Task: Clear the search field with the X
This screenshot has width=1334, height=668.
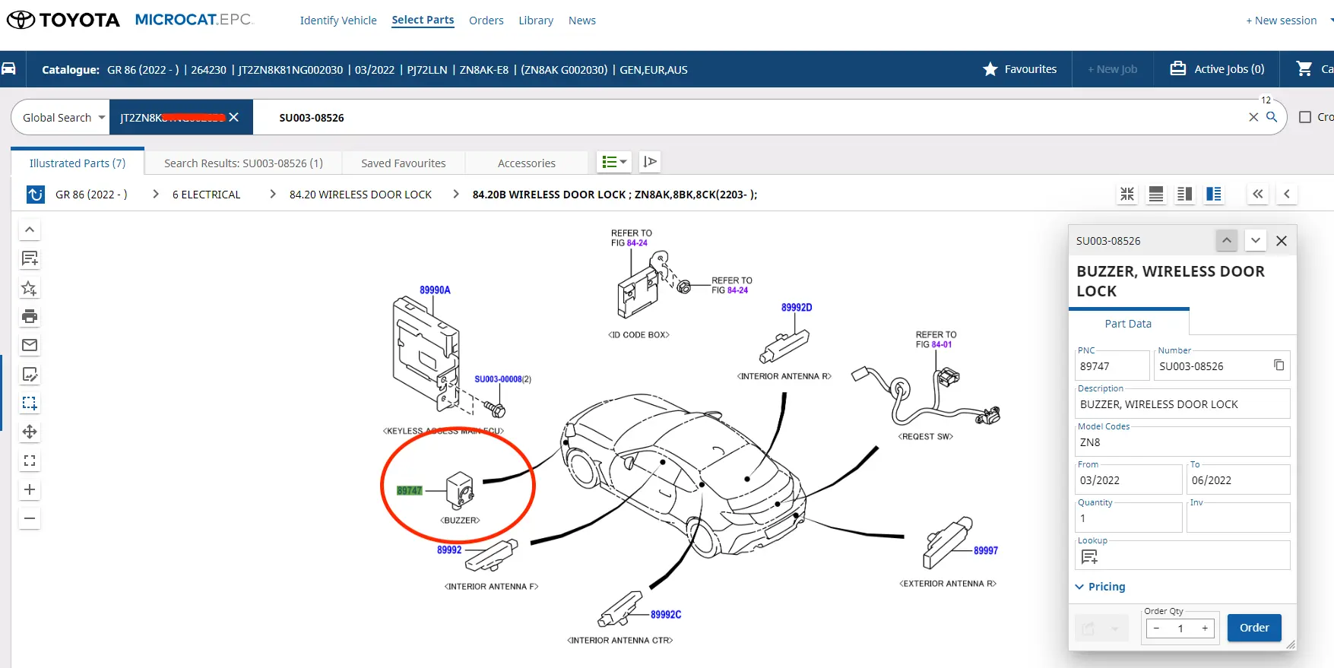Action: (1253, 117)
